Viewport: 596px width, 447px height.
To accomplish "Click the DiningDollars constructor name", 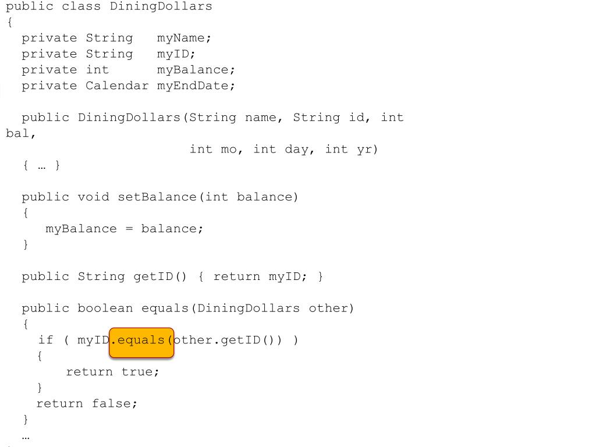I will (x=129, y=118).
